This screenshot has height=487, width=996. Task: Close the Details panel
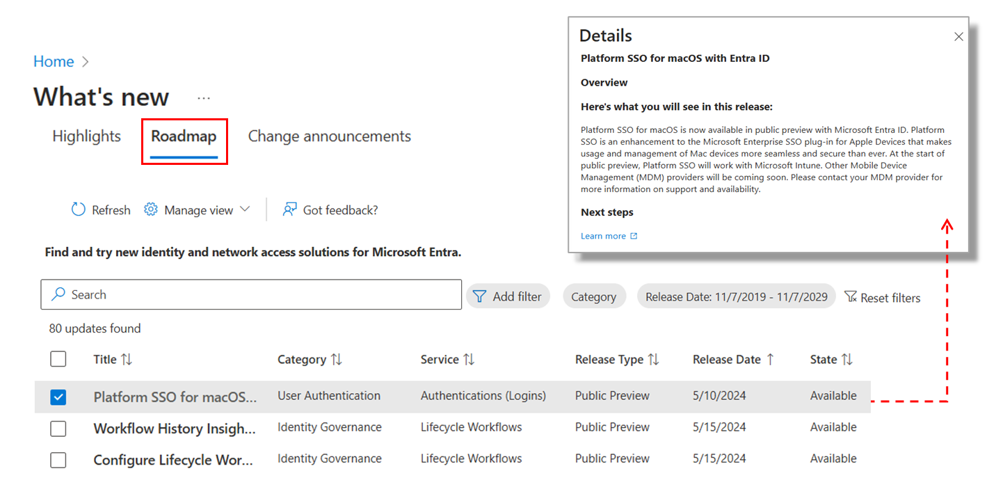click(x=958, y=37)
